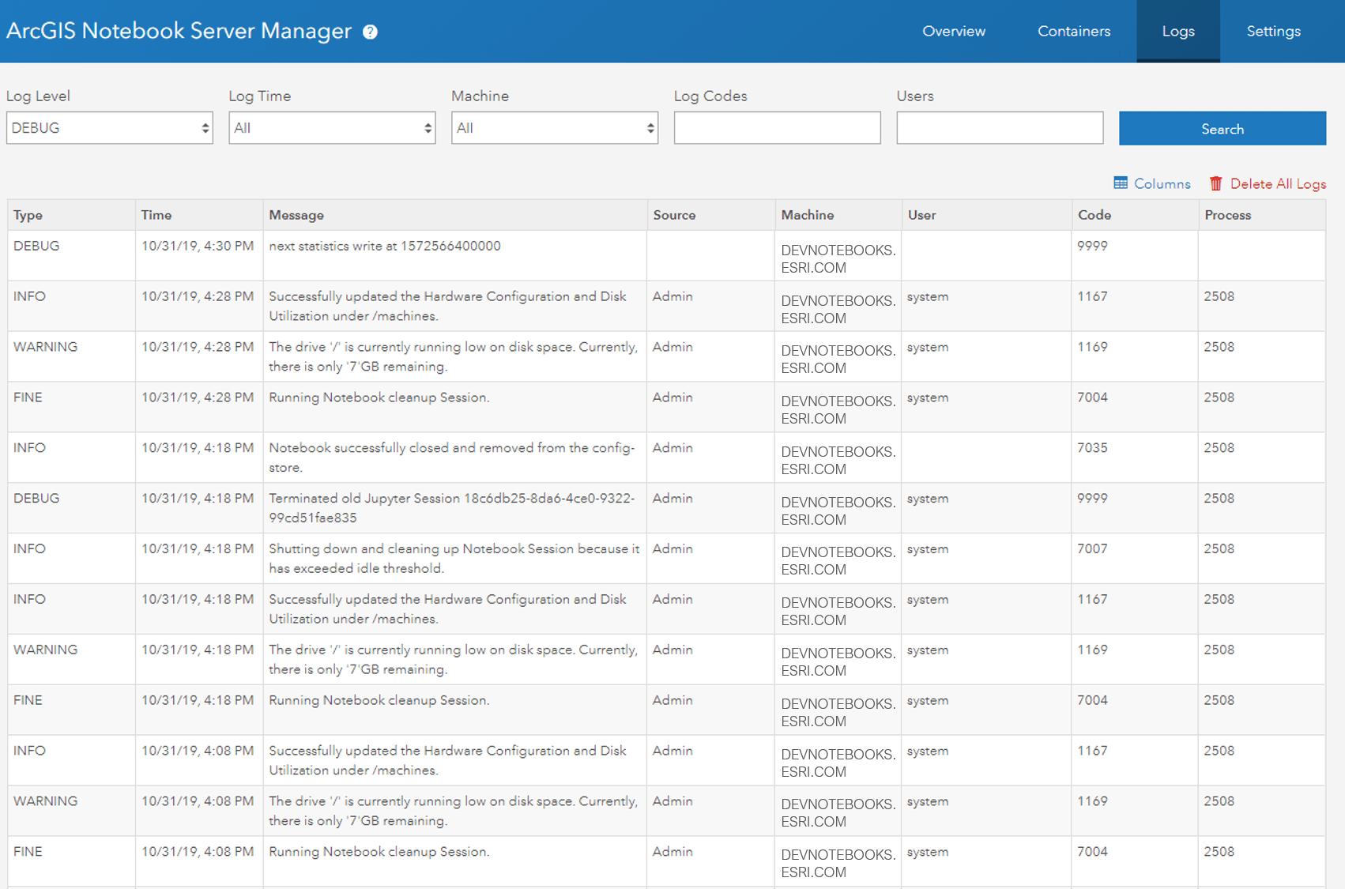
Task: Expand the Machine dropdown
Action: (x=554, y=127)
